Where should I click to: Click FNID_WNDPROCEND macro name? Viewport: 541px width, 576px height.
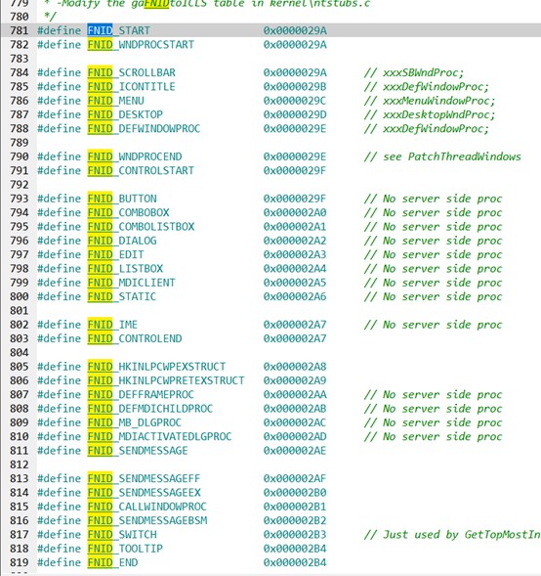click(x=135, y=156)
